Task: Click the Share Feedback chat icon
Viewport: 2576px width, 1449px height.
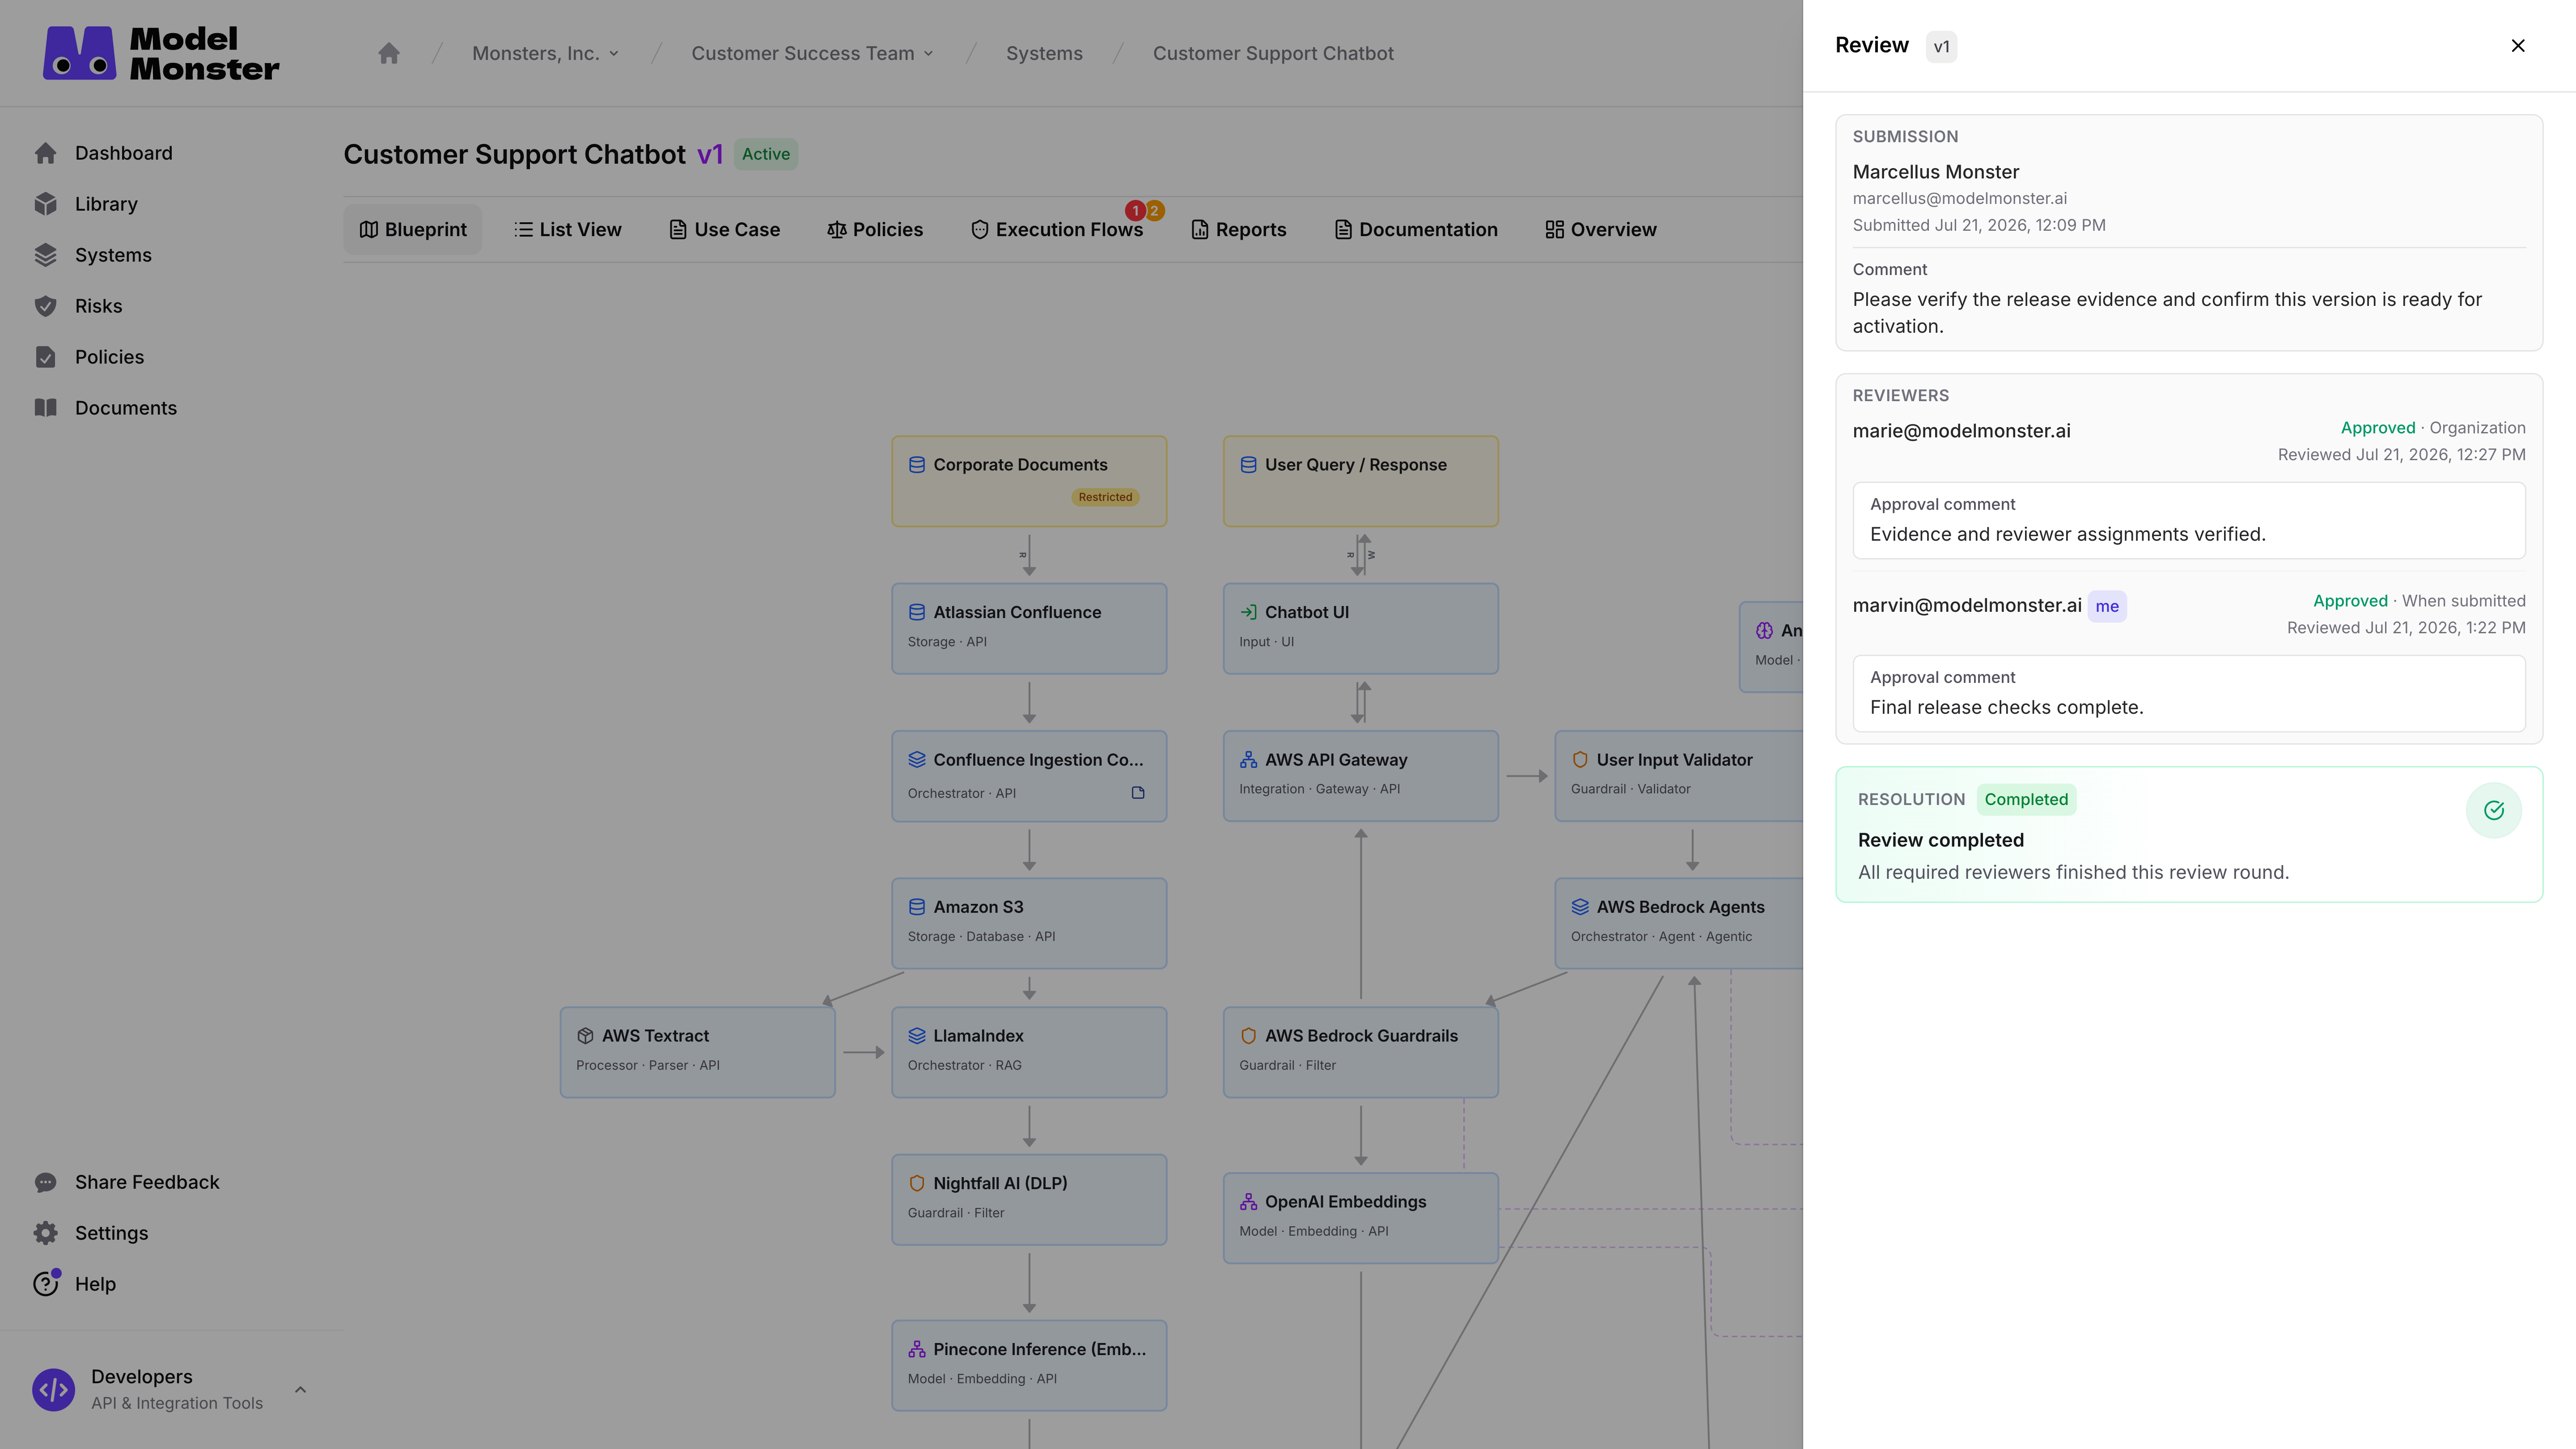Action: [46, 1182]
